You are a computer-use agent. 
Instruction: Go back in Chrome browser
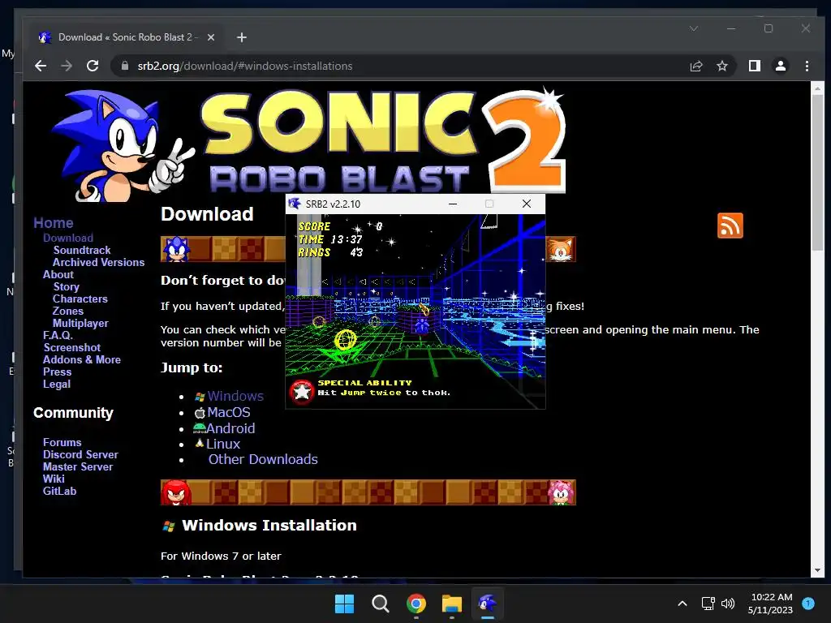41,66
